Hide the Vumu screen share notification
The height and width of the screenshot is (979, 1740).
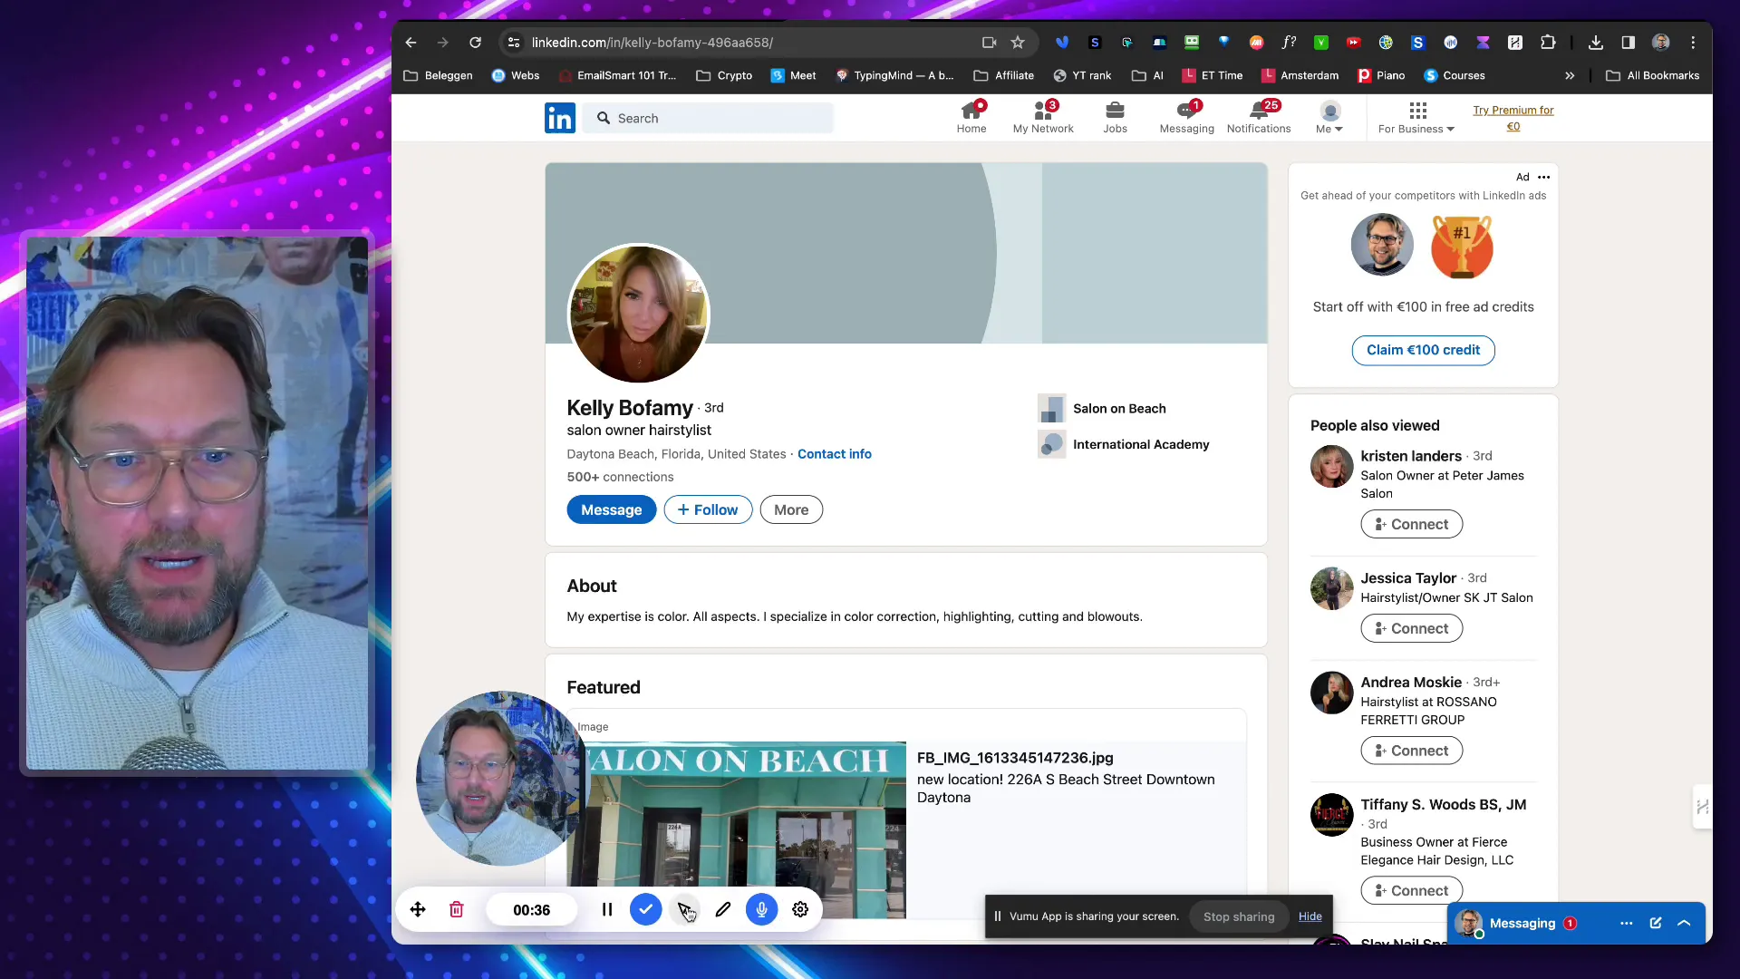[x=1311, y=916]
